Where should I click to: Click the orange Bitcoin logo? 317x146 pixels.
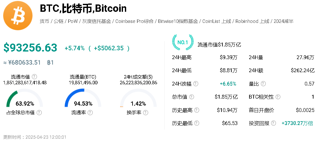tap(18, 15)
